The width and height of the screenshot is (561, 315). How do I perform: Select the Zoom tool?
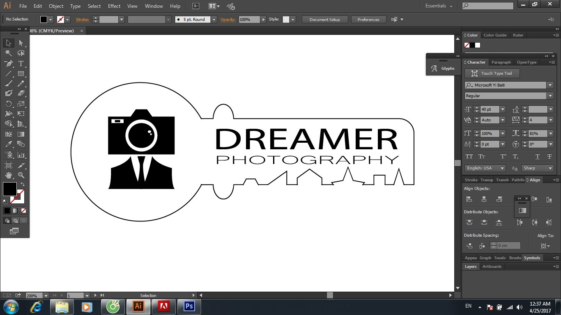pyautogui.click(x=21, y=175)
